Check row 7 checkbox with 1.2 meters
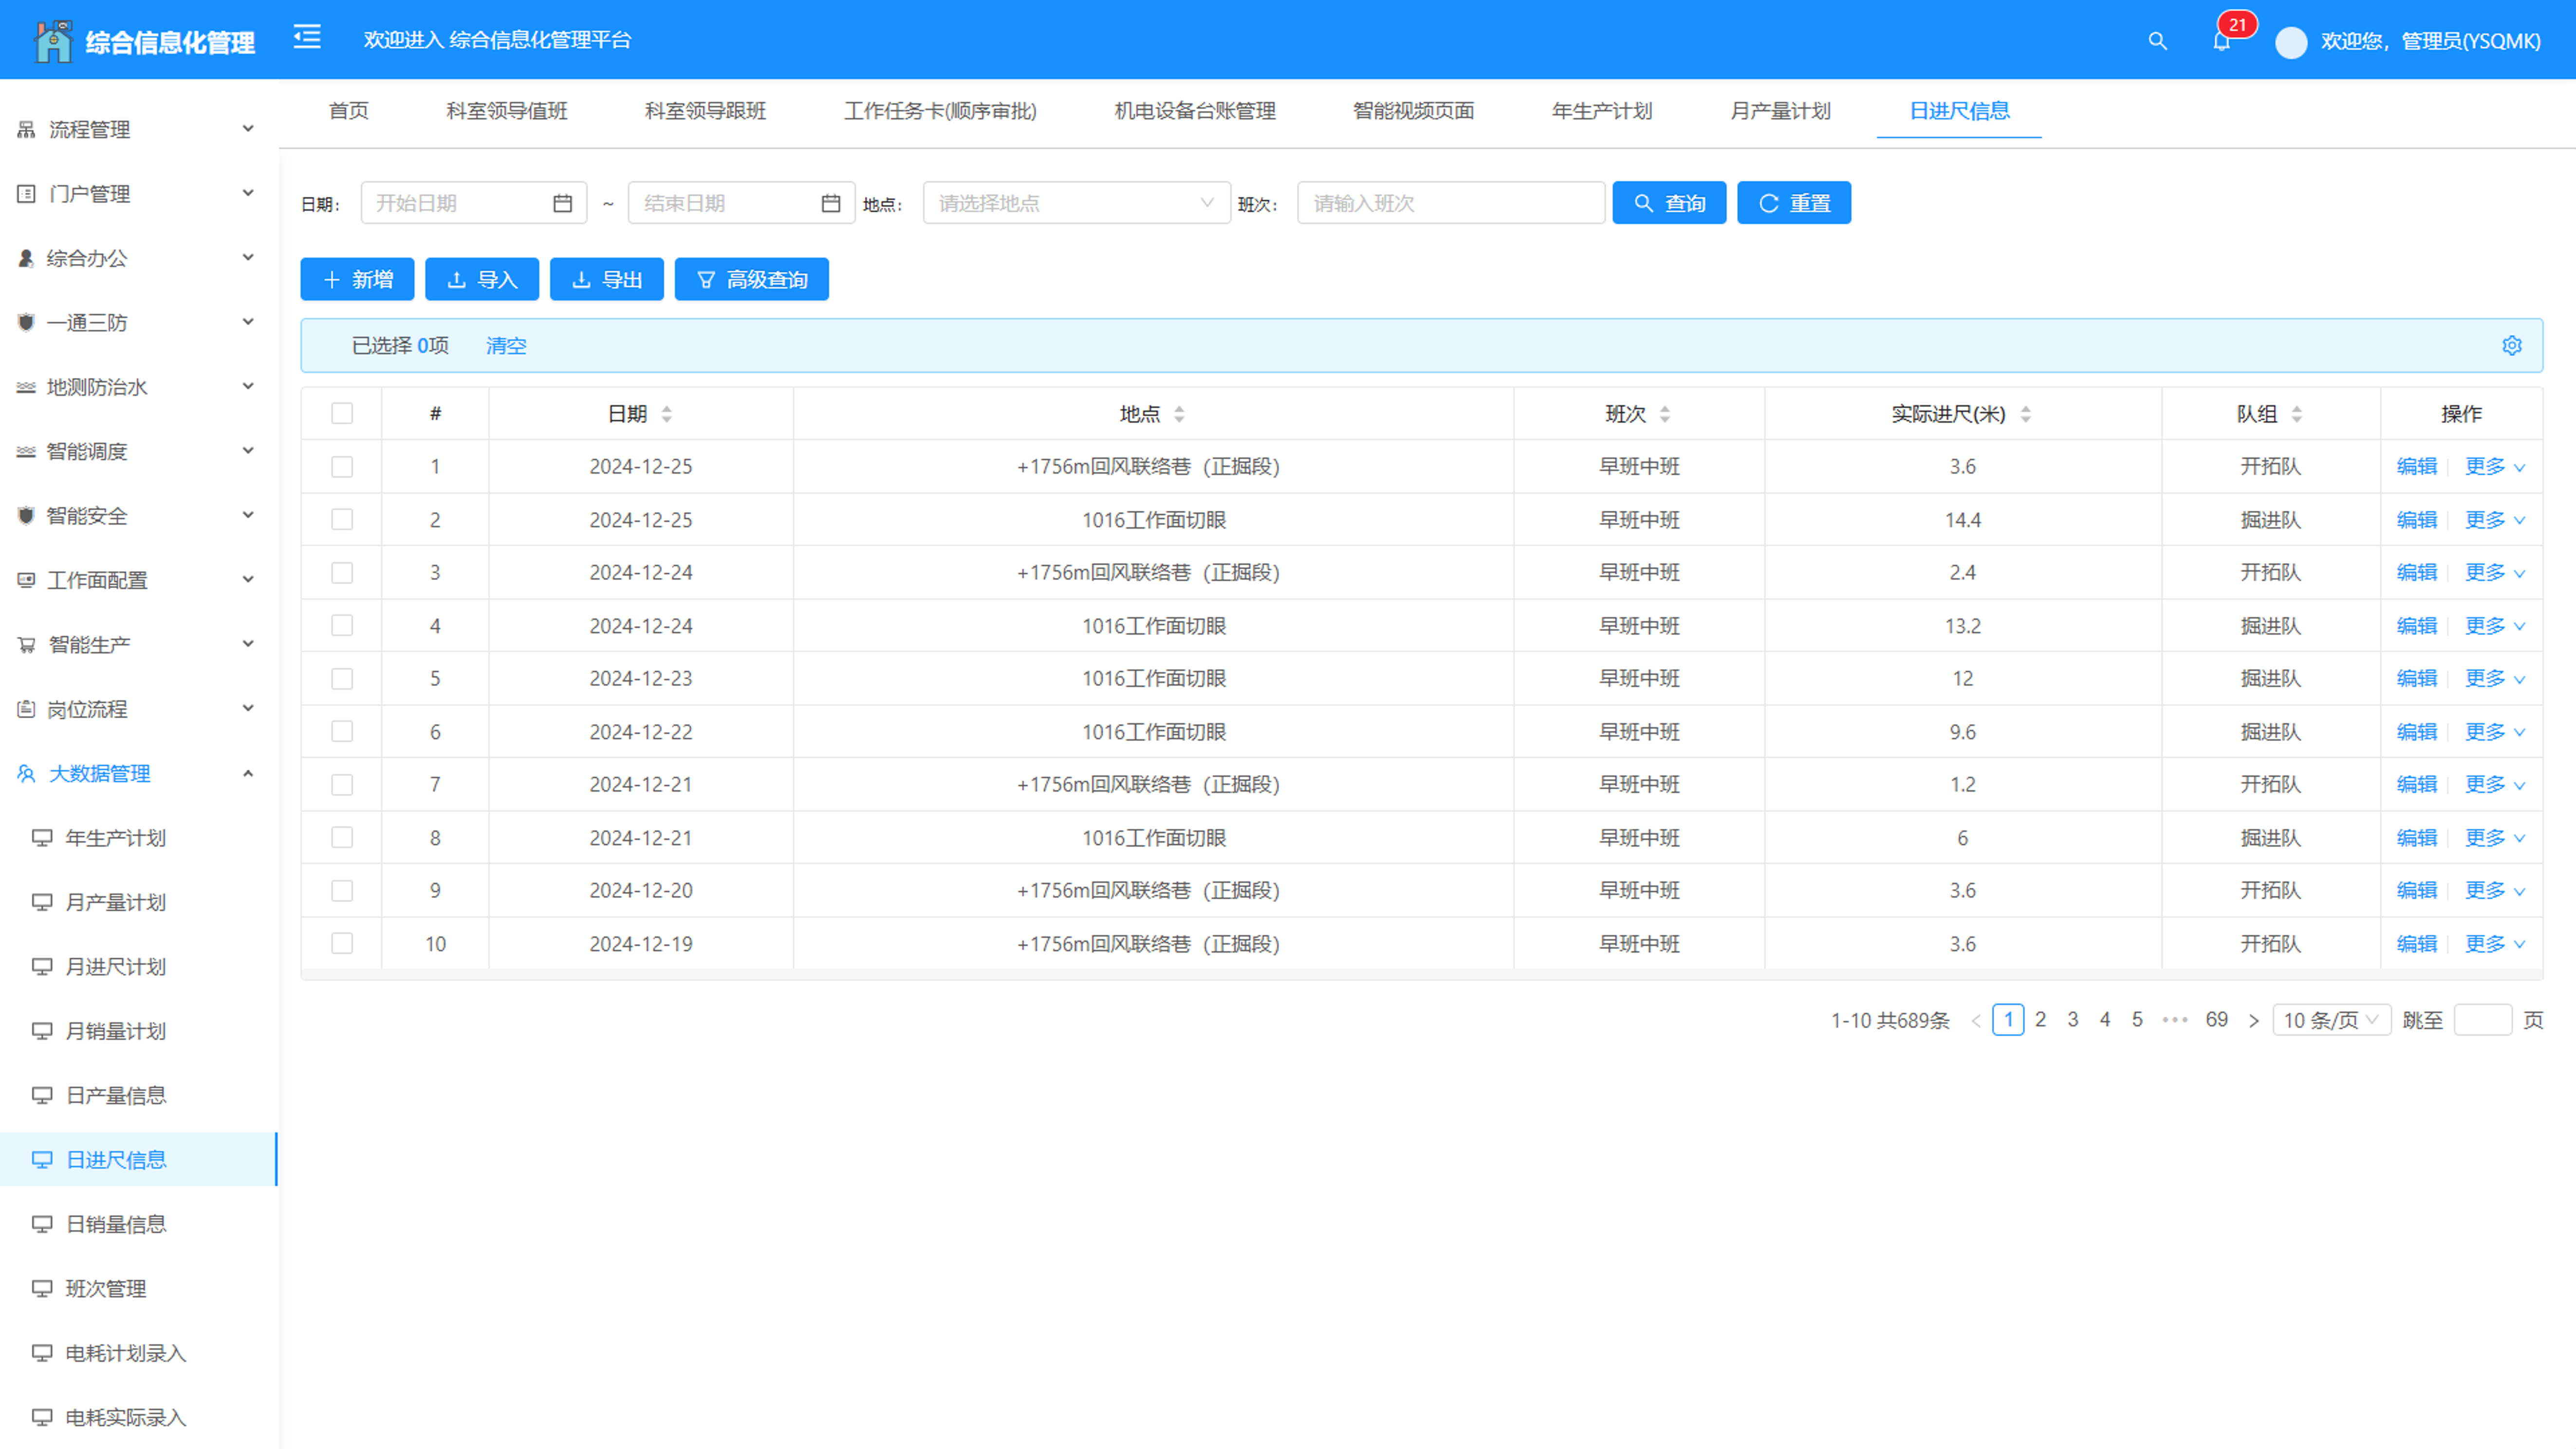Viewport: 2576px width, 1449px height. point(342,785)
